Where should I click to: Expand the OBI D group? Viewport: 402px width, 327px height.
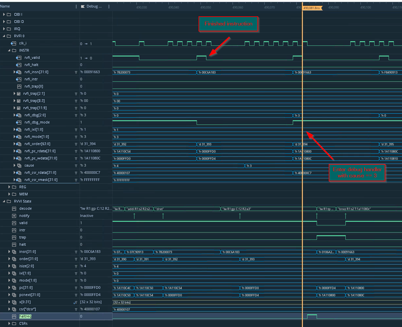(3, 22)
